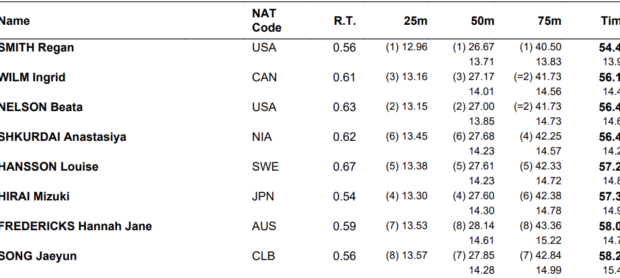620x278 pixels.
Task: Select HANSSON Louise's name
Action: click(x=49, y=167)
